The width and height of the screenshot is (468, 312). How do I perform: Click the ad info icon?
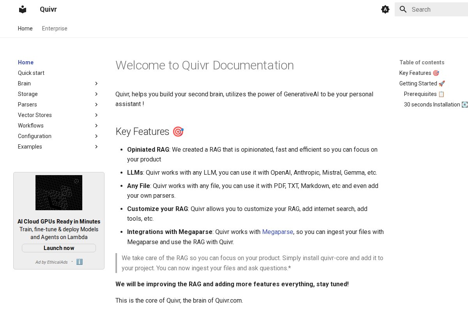pyautogui.click(x=80, y=262)
